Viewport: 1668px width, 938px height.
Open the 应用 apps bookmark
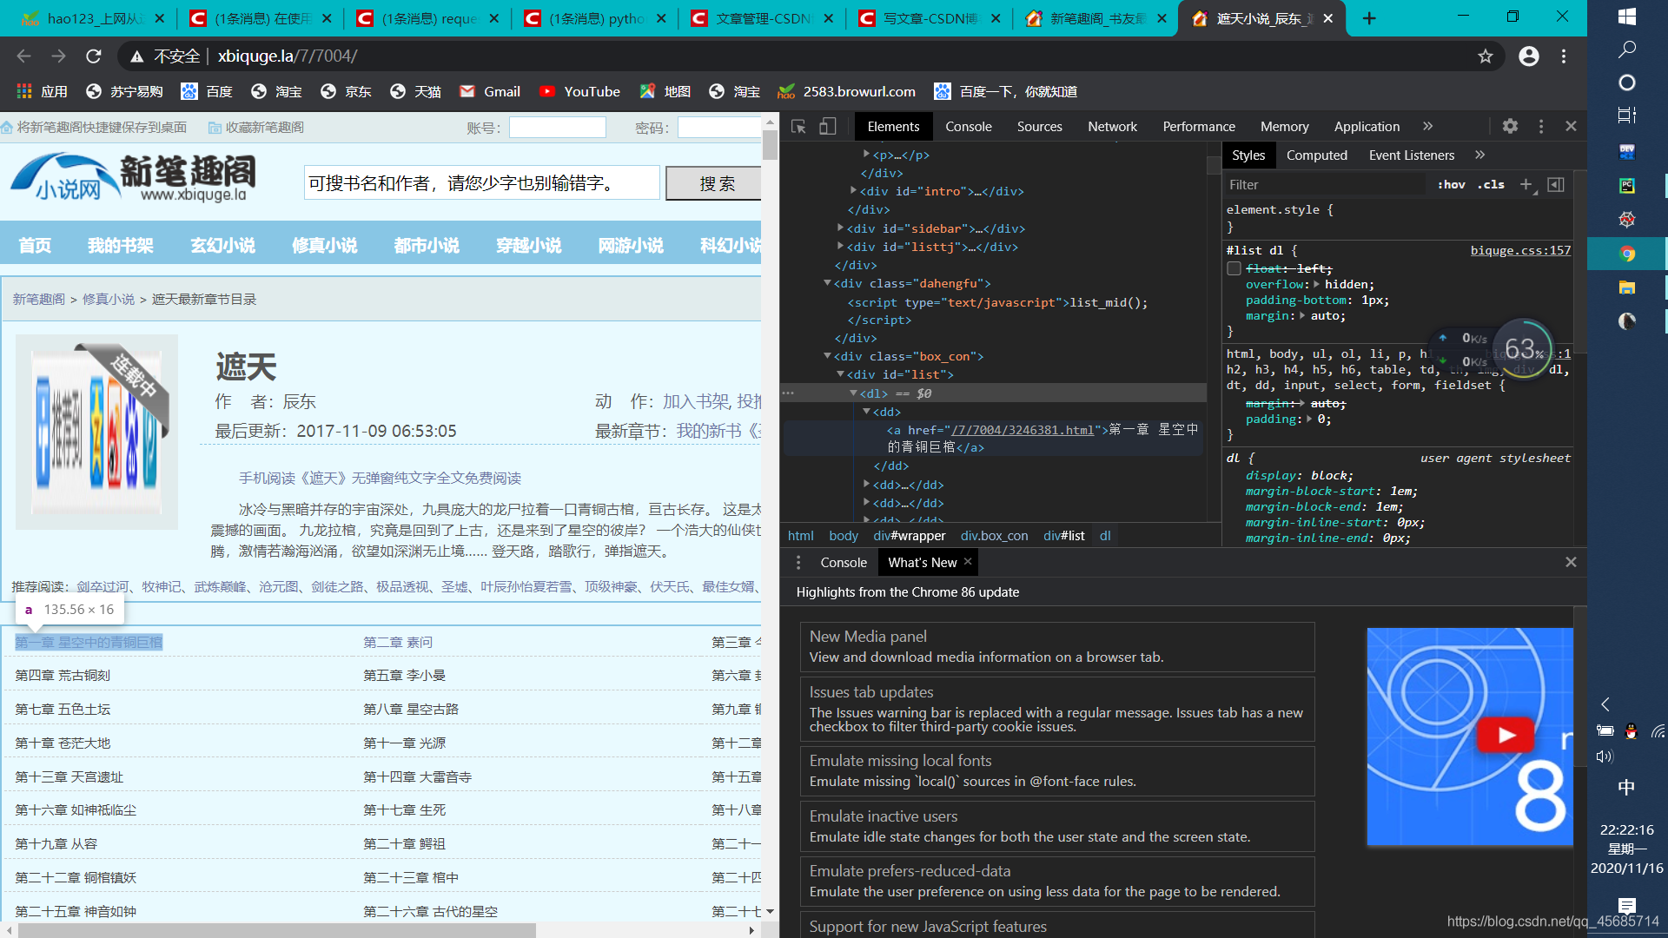[42, 92]
